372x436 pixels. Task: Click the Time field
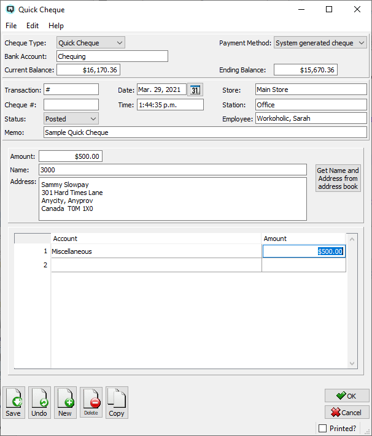point(170,105)
